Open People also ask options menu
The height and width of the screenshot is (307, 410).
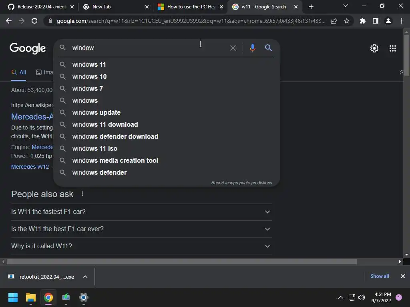(x=82, y=194)
